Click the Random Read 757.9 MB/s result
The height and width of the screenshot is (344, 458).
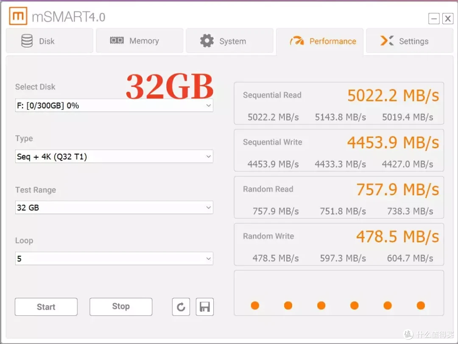point(398,190)
